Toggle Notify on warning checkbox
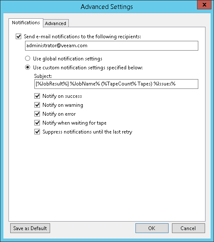The width and height of the screenshot is (214, 242). (x=37, y=105)
